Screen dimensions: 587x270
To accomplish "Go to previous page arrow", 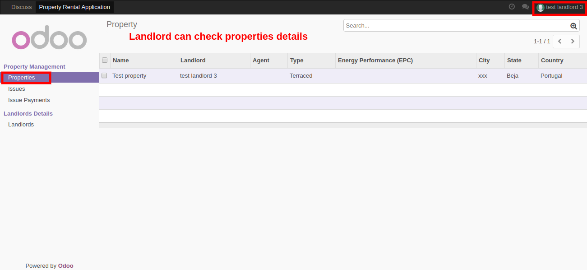I will point(559,41).
